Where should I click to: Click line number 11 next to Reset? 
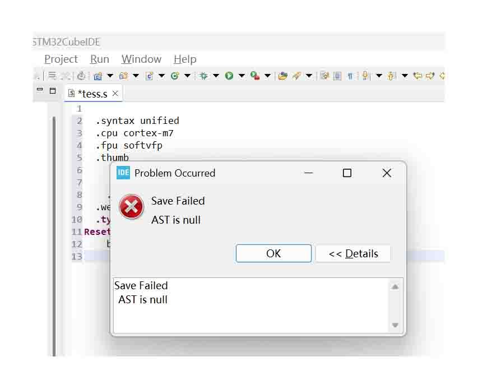tap(76, 231)
